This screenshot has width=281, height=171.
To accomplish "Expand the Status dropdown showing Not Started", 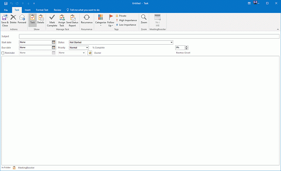I will point(171,42).
